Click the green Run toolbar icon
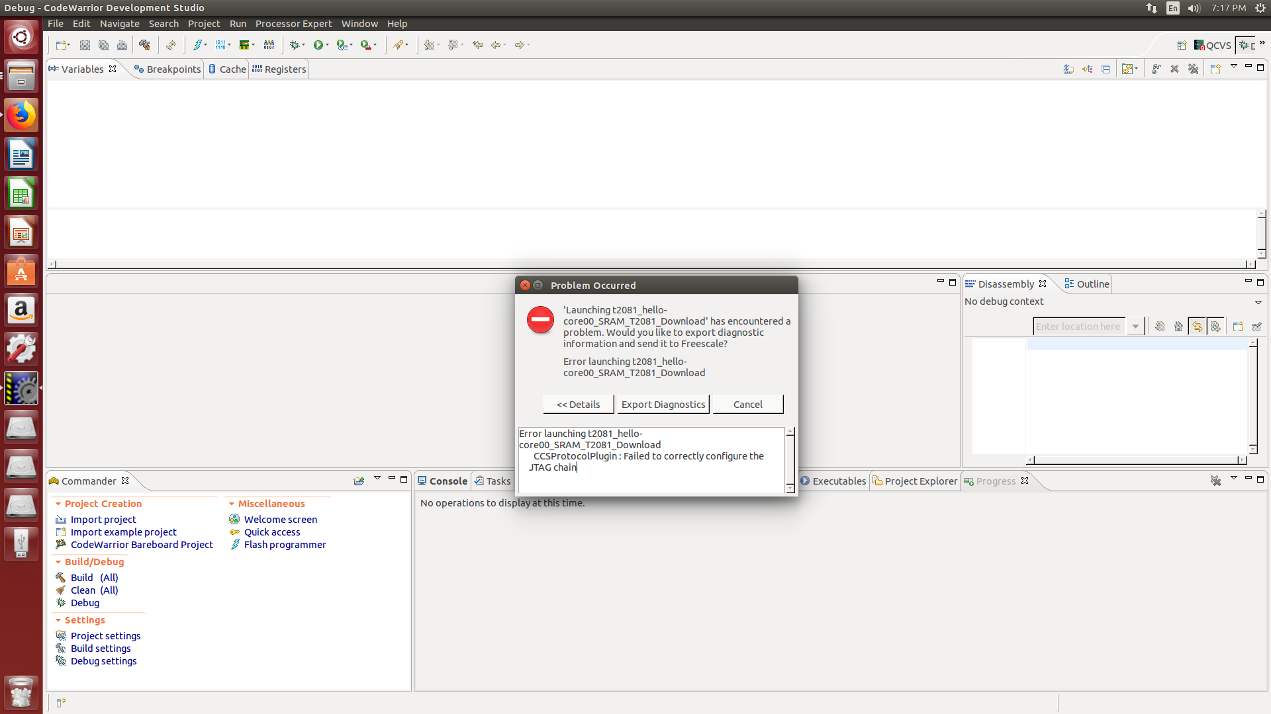 pos(318,45)
